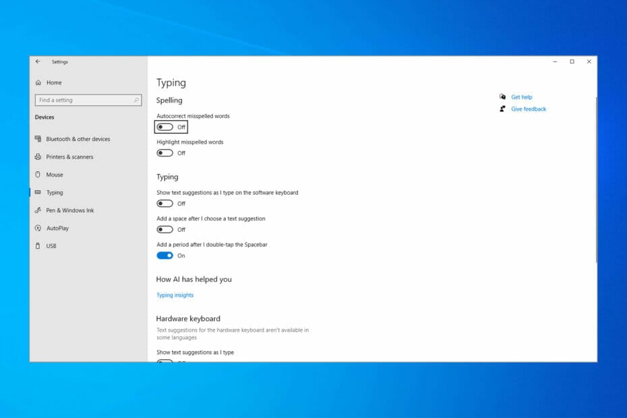The height and width of the screenshot is (418, 627).
Task: Click Give feedback
Action: click(529, 109)
